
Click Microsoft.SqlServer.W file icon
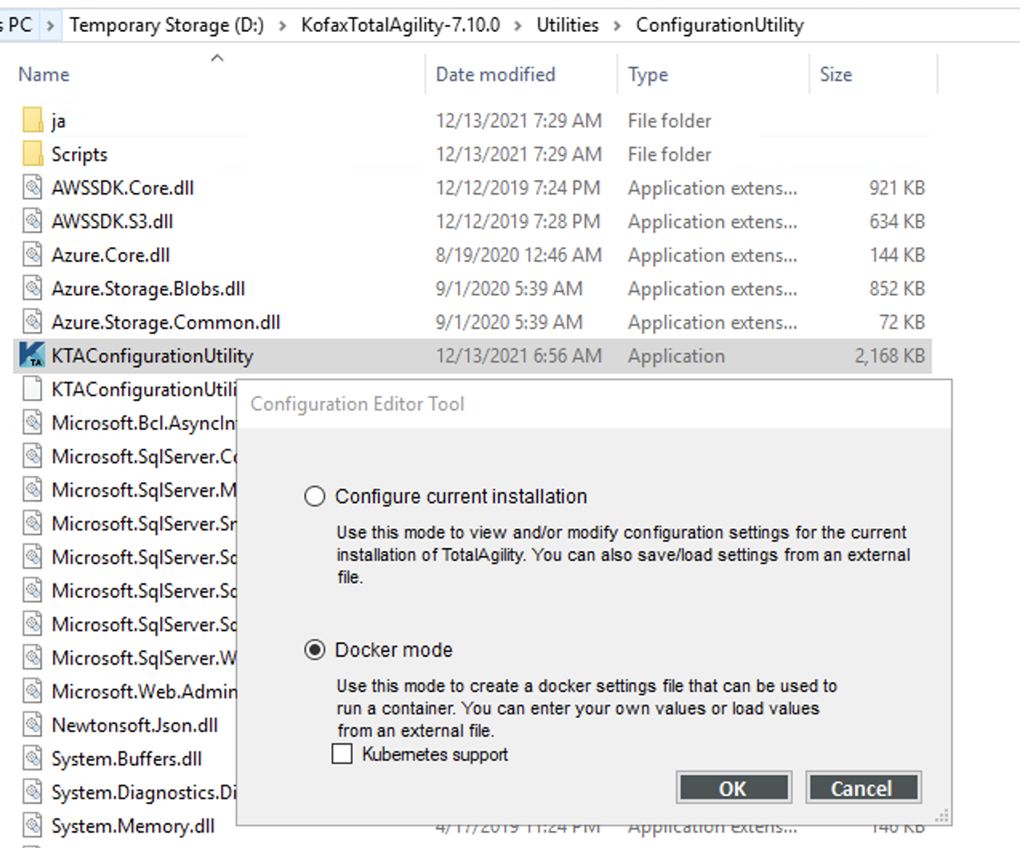32,658
